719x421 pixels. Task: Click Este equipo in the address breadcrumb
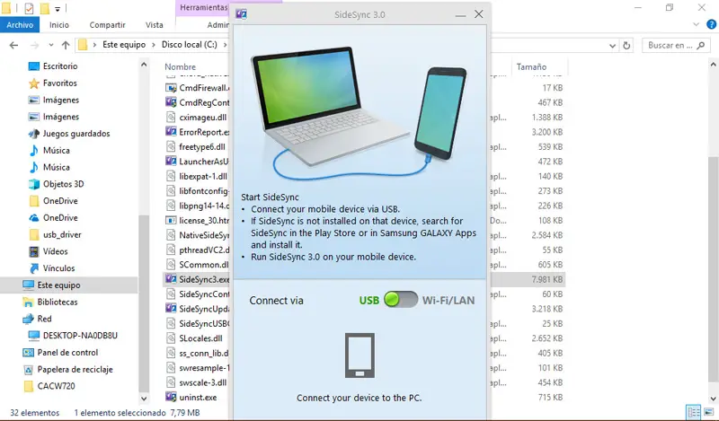tap(124, 45)
